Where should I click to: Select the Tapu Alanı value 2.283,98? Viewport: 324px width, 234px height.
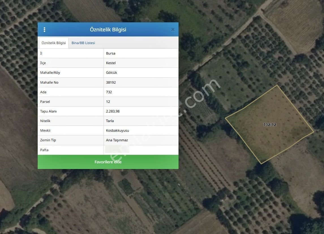(x=113, y=111)
